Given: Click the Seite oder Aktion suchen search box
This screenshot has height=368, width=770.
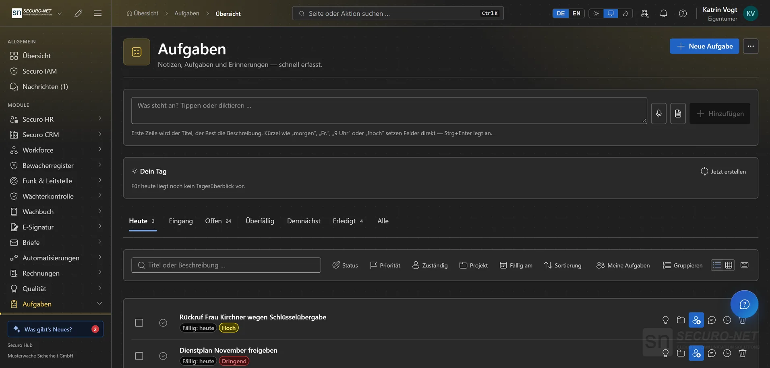Looking at the screenshot, I should click(x=398, y=13).
